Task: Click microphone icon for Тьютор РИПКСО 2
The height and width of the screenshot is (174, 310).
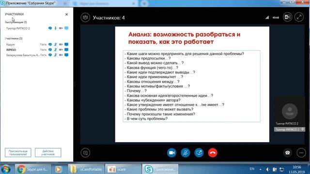Action: pos(55,28)
